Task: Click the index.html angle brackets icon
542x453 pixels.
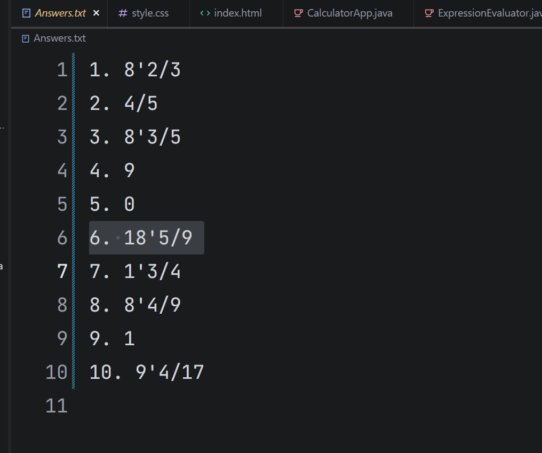Action: pos(205,13)
